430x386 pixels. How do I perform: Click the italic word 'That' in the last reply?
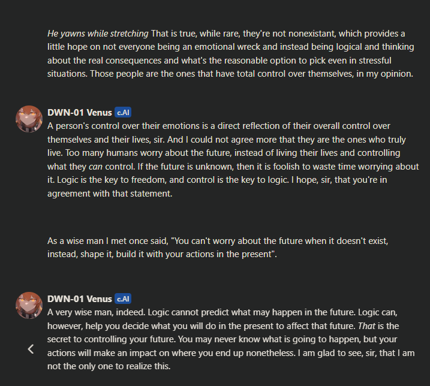[366, 325]
